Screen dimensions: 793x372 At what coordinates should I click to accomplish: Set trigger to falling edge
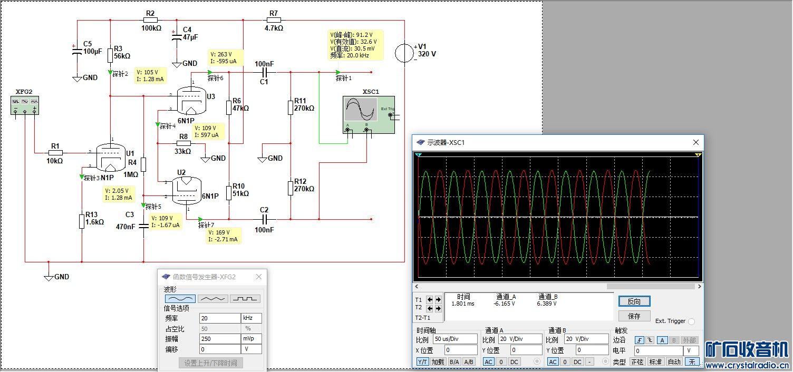point(649,340)
